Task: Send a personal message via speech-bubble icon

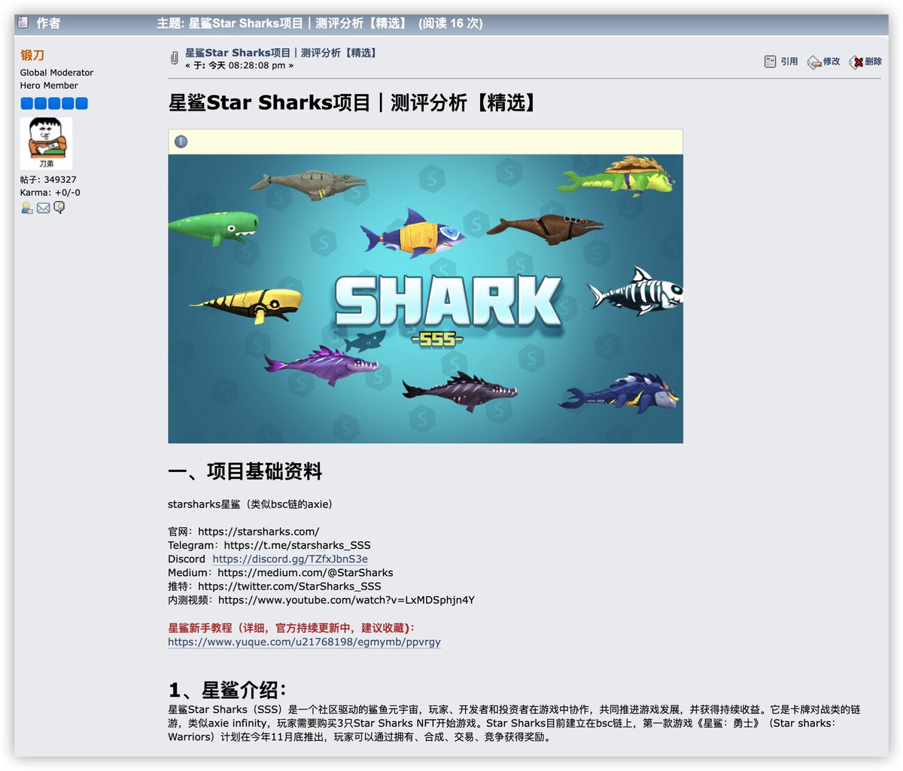Action: click(x=59, y=208)
